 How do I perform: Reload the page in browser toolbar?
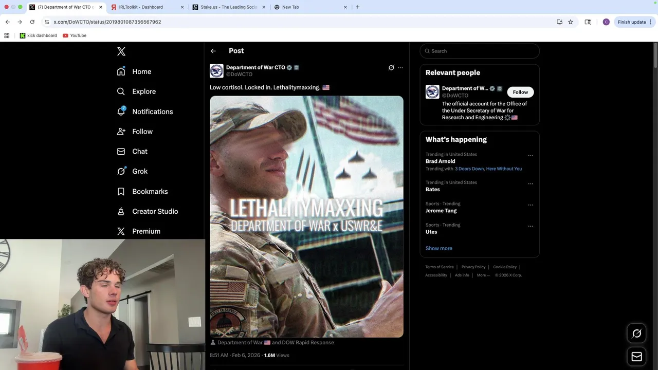[32, 22]
